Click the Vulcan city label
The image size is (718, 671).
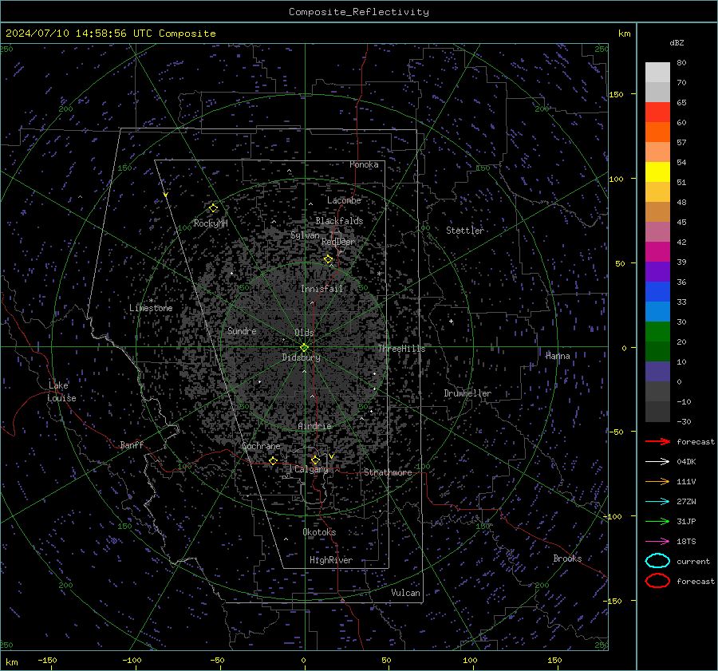(406, 593)
